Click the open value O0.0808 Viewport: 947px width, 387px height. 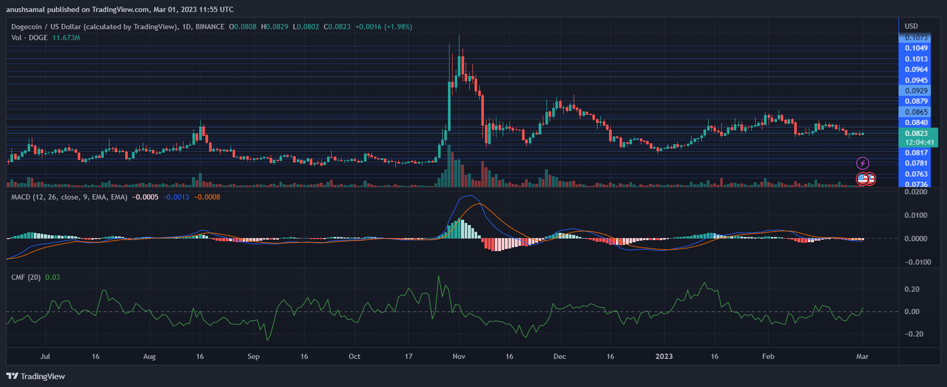pos(243,27)
